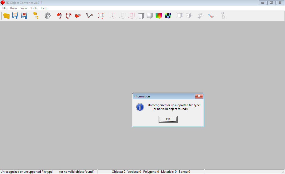Select red-dotted wireframe cube view

pyautogui.click(x=113, y=16)
